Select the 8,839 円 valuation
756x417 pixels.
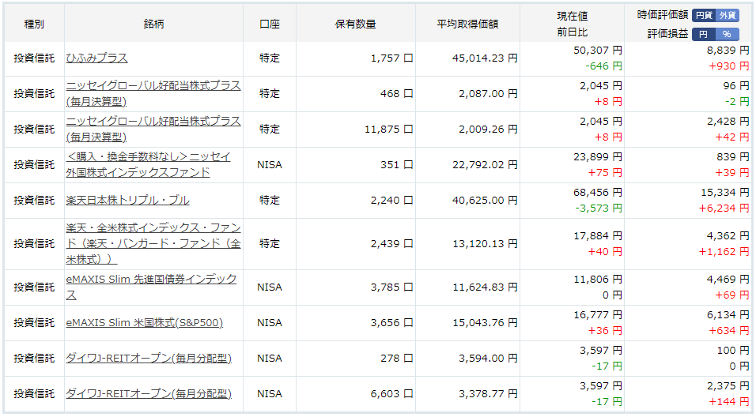728,50
